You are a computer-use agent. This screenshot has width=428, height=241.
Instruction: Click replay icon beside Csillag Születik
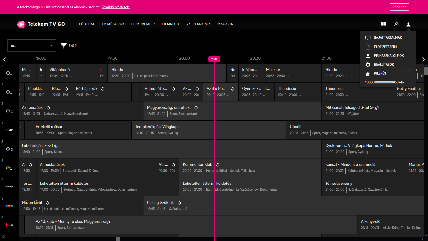[x=179, y=203]
